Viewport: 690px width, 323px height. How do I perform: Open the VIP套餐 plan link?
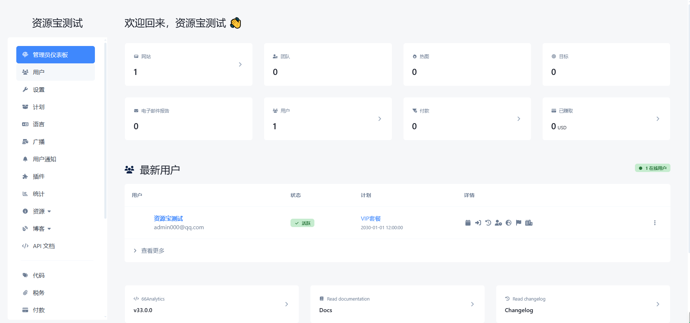tap(371, 218)
